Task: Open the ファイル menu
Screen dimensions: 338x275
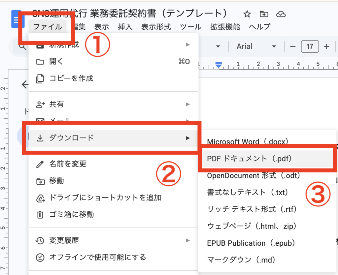Action: click(48, 27)
